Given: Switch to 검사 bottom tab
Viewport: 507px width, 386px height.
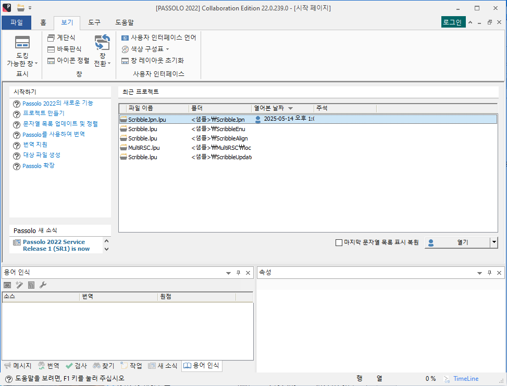Looking at the screenshot, I should (76, 366).
